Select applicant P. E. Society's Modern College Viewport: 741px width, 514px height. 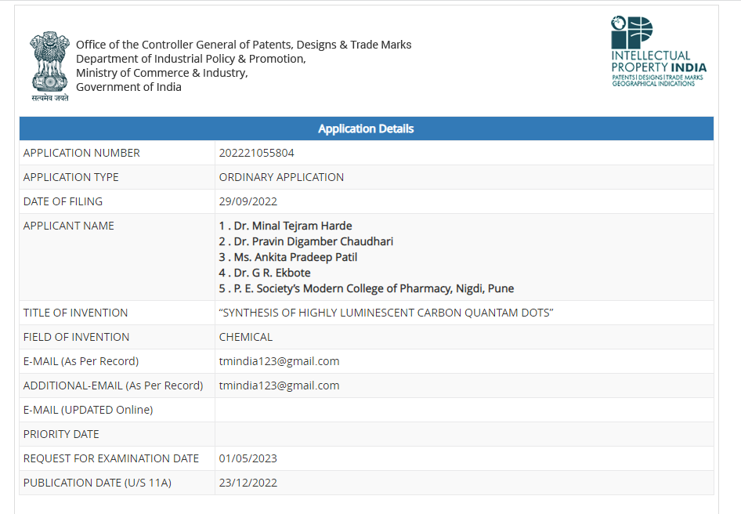(x=367, y=288)
